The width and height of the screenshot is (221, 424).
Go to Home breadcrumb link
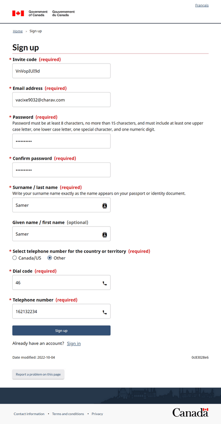tap(17, 31)
